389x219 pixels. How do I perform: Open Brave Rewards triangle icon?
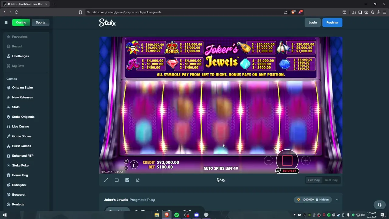[301, 12]
